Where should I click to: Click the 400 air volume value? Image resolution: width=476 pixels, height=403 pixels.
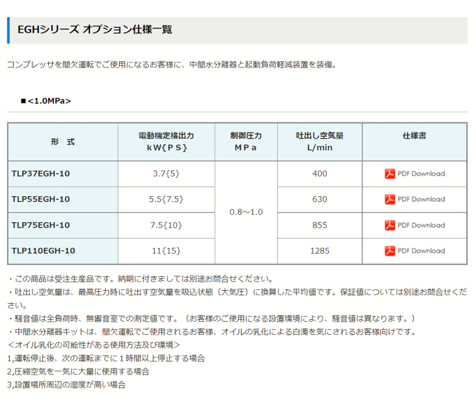pyautogui.click(x=320, y=174)
